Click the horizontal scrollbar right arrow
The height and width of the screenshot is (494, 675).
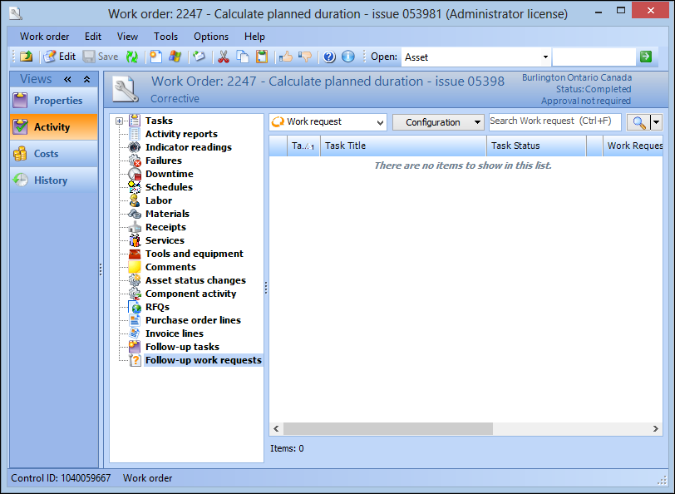[655, 429]
